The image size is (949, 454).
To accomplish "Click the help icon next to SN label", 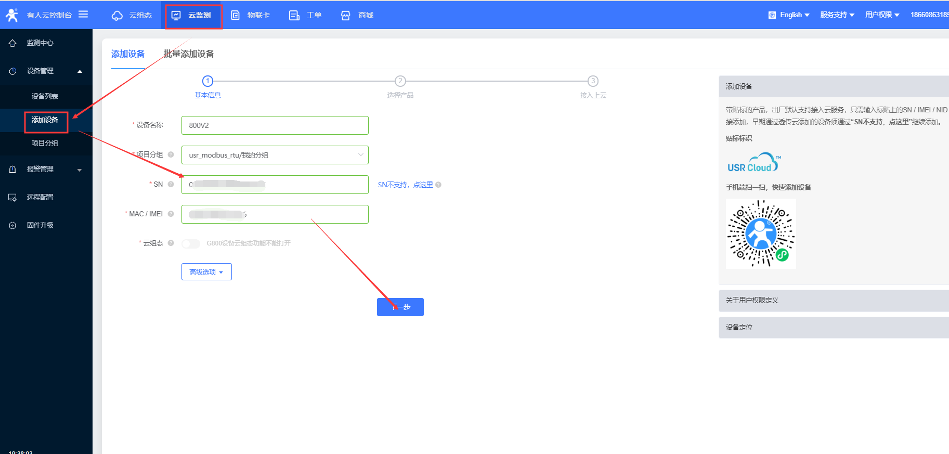I will (x=171, y=184).
